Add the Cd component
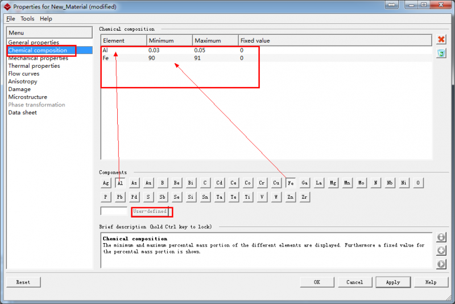 tap(219, 183)
